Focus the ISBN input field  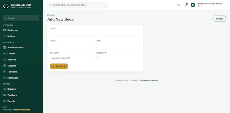(118, 46)
